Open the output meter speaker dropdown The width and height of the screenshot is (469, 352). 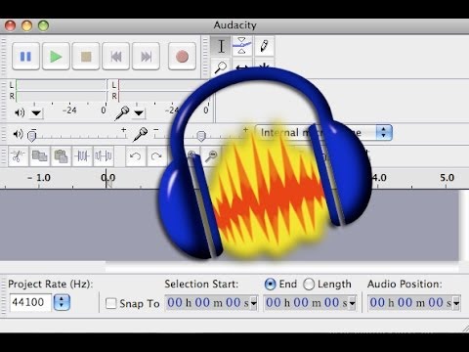coord(36,113)
